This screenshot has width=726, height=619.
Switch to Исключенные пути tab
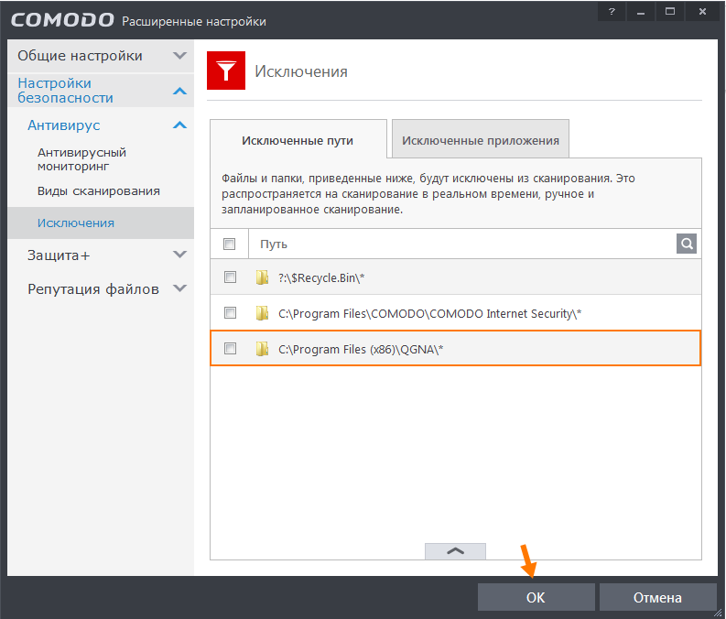tap(298, 140)
